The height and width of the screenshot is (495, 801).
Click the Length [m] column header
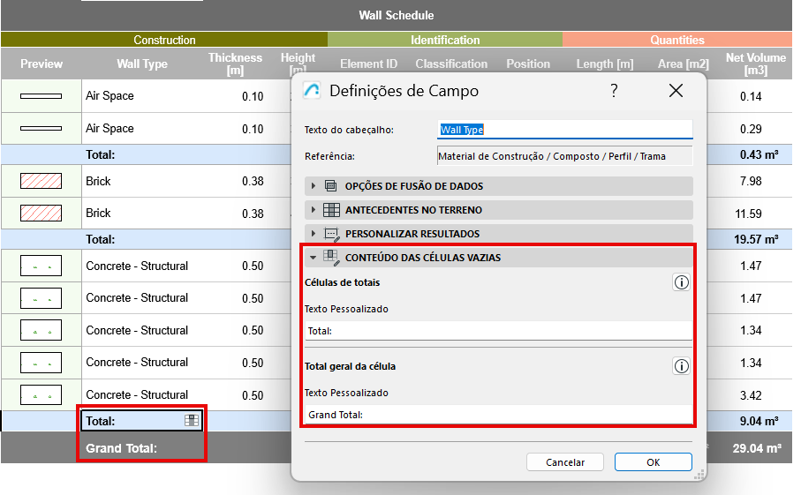click(605, 64)
